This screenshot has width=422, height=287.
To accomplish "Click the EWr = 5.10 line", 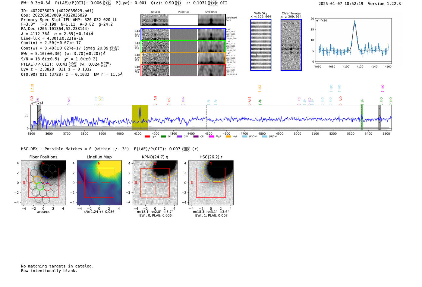I will click(63, 54).
